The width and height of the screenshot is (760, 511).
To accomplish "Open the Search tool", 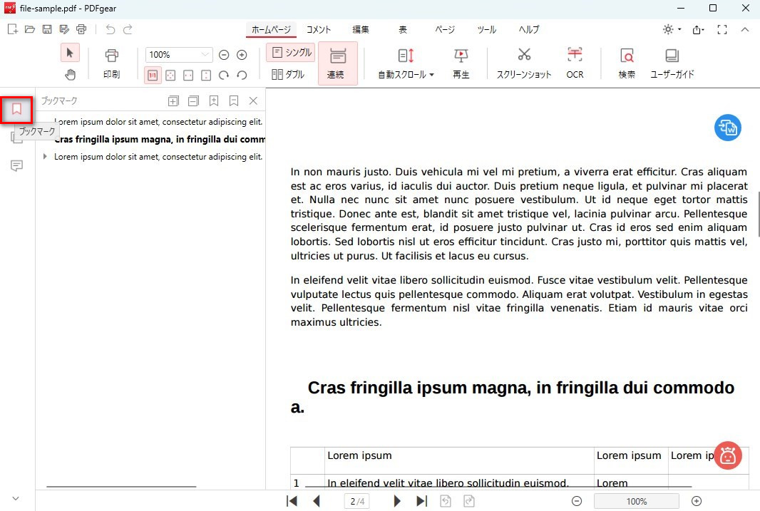I will 627,62.
